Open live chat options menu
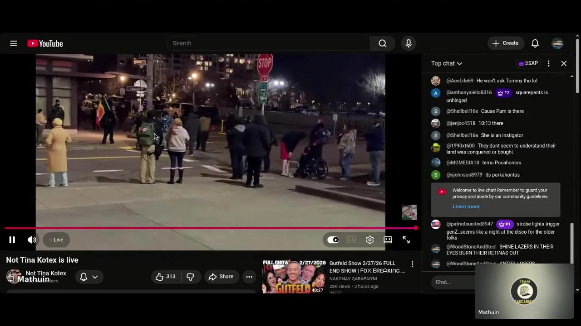This screenshot has height=326, width=581. click(x=549, y=63)
